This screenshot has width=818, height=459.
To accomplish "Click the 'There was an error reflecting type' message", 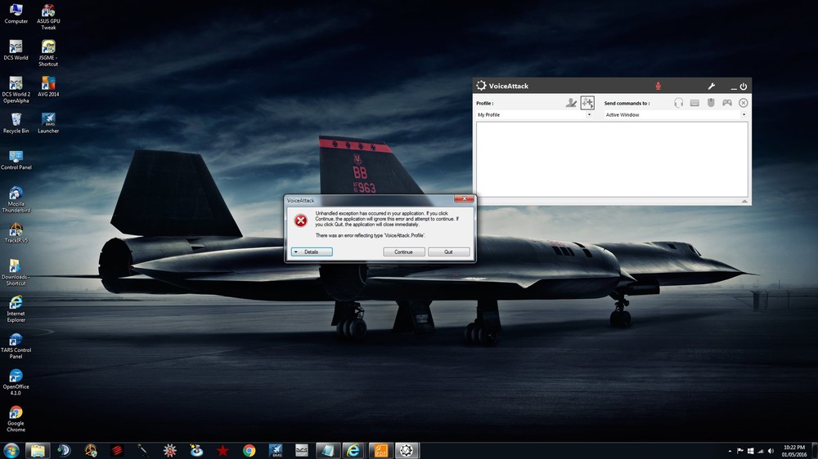I will [x=371, y=235].
